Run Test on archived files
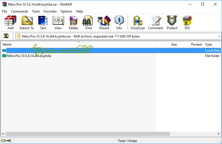 [x=43, y=22]
